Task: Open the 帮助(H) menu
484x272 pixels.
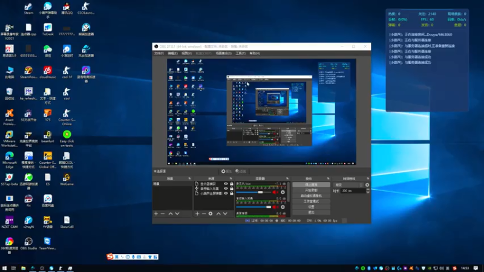Action: tap(255, 53)
